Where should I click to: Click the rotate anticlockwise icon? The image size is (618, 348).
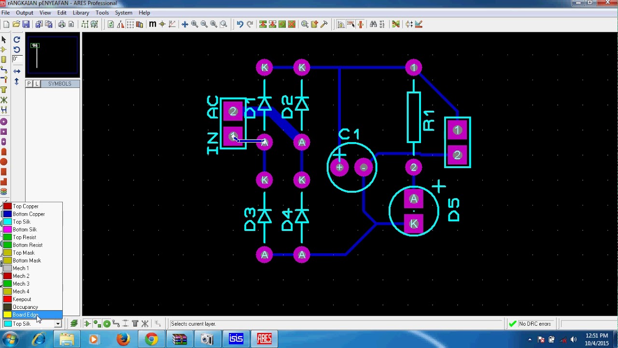17,49
